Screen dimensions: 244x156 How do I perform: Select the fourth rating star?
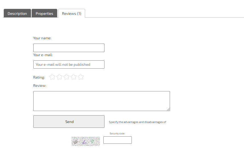[x=74, y=77]
